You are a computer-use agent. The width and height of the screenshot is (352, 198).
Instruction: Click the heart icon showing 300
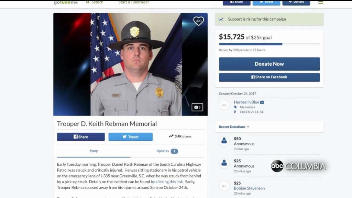click(x=198, y=21)
